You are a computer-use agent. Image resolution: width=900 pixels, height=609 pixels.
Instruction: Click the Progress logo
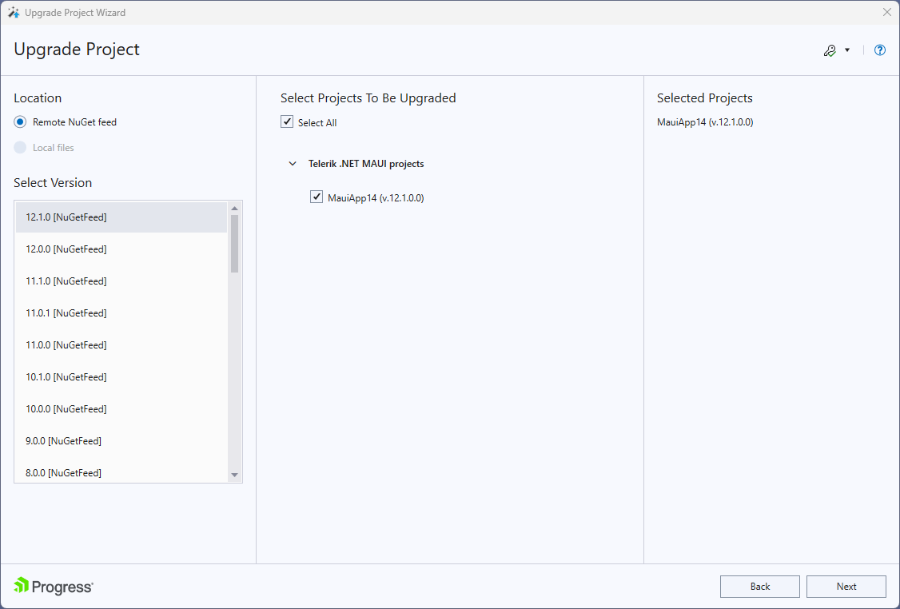point(53,586)
